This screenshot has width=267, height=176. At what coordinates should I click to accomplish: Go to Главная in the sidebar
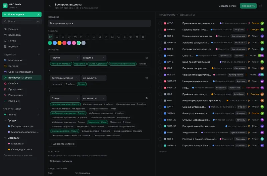coord(22,29)
